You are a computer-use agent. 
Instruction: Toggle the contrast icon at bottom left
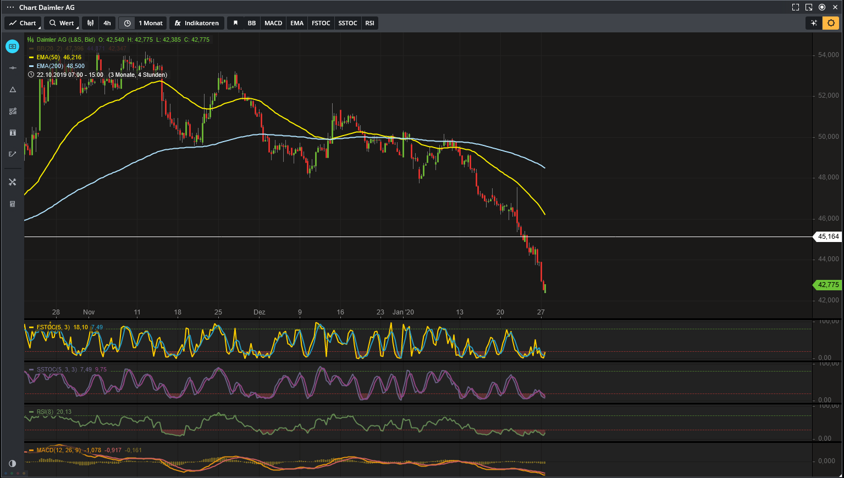(13, 463)
